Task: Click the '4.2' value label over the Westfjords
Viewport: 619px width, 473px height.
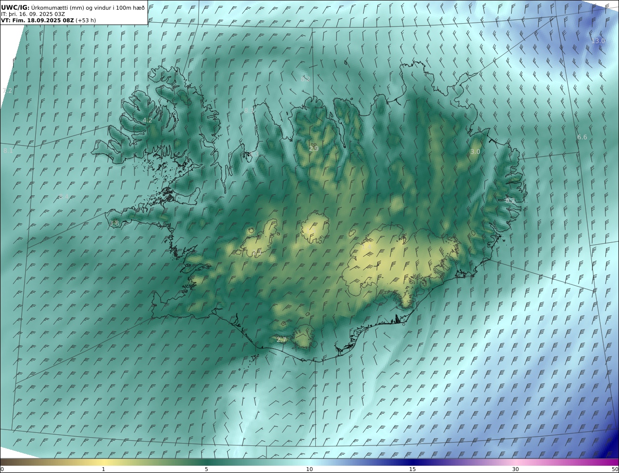Action: click(x=147, y=120)
